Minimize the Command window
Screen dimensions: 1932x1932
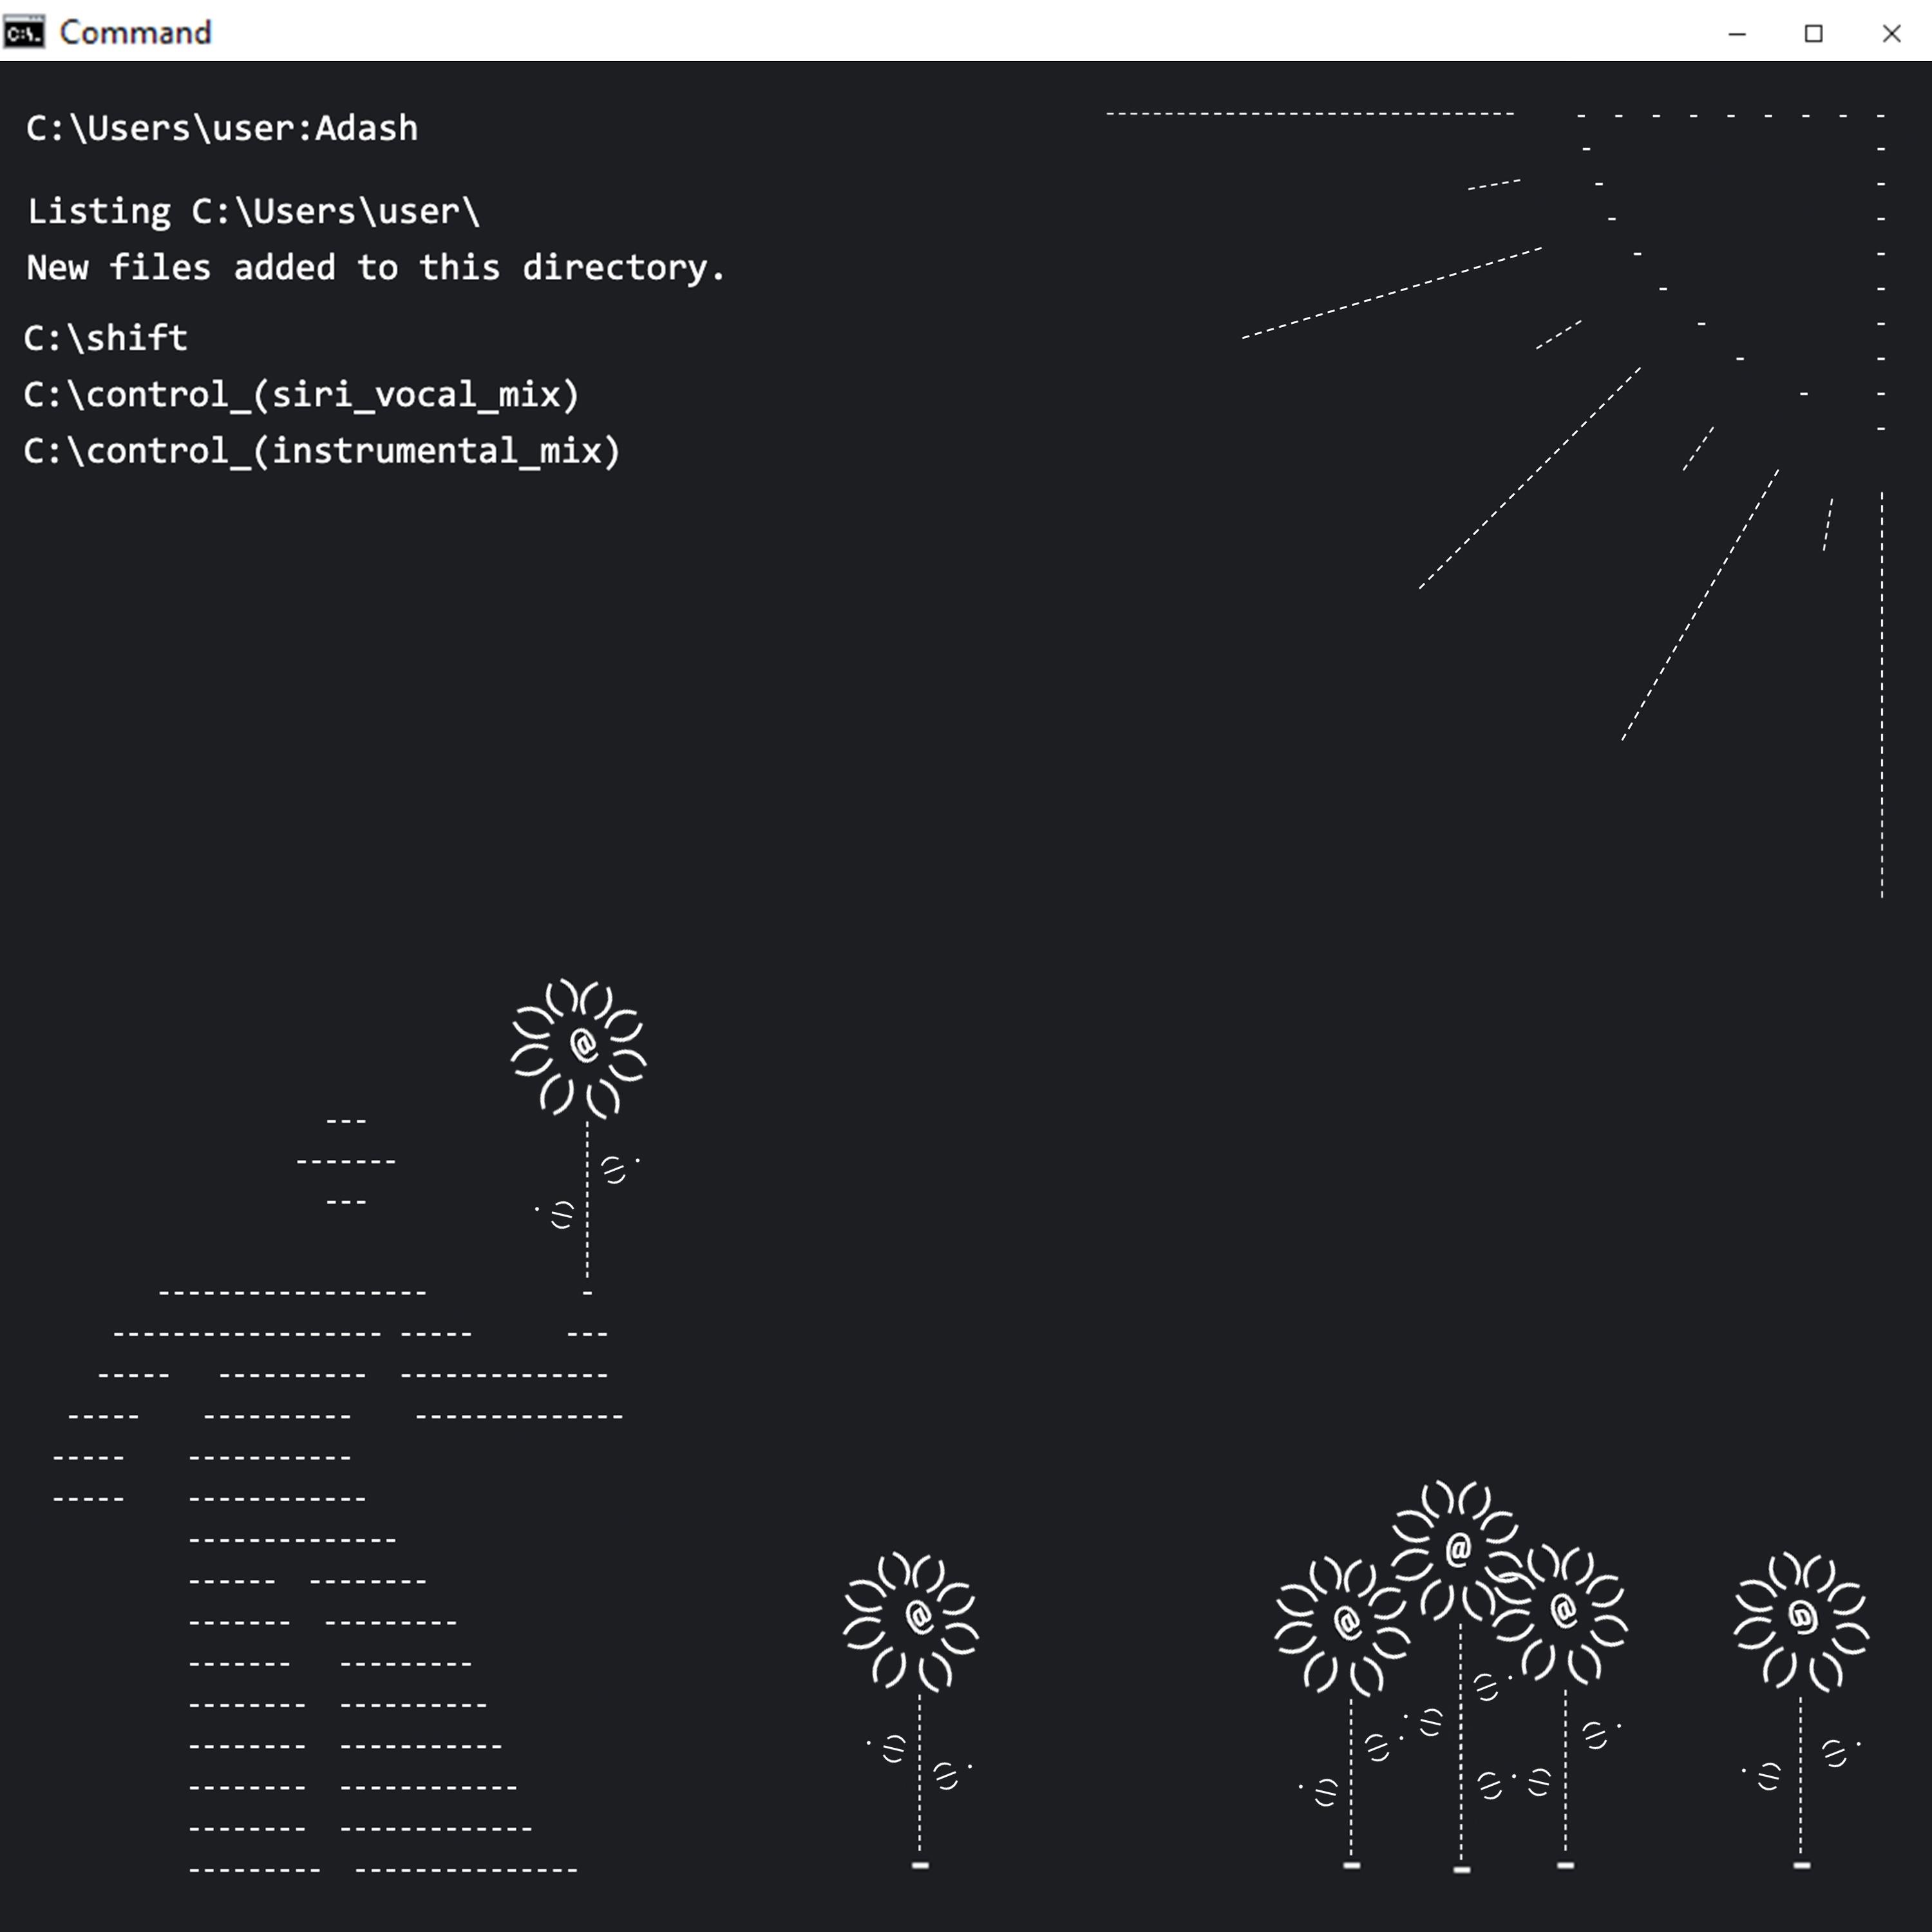(1737, 33)
